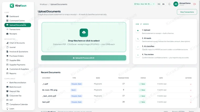Switch language to EN
This screenshot has height=112, width=200.
163,4
